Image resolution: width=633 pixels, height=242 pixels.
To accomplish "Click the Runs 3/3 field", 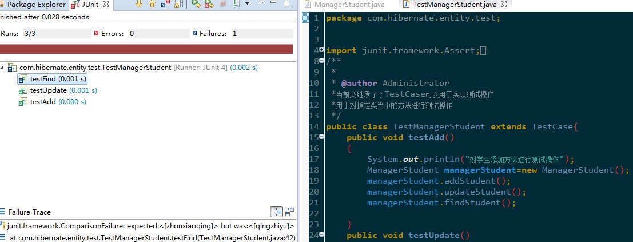I will (x=57, y=34).
